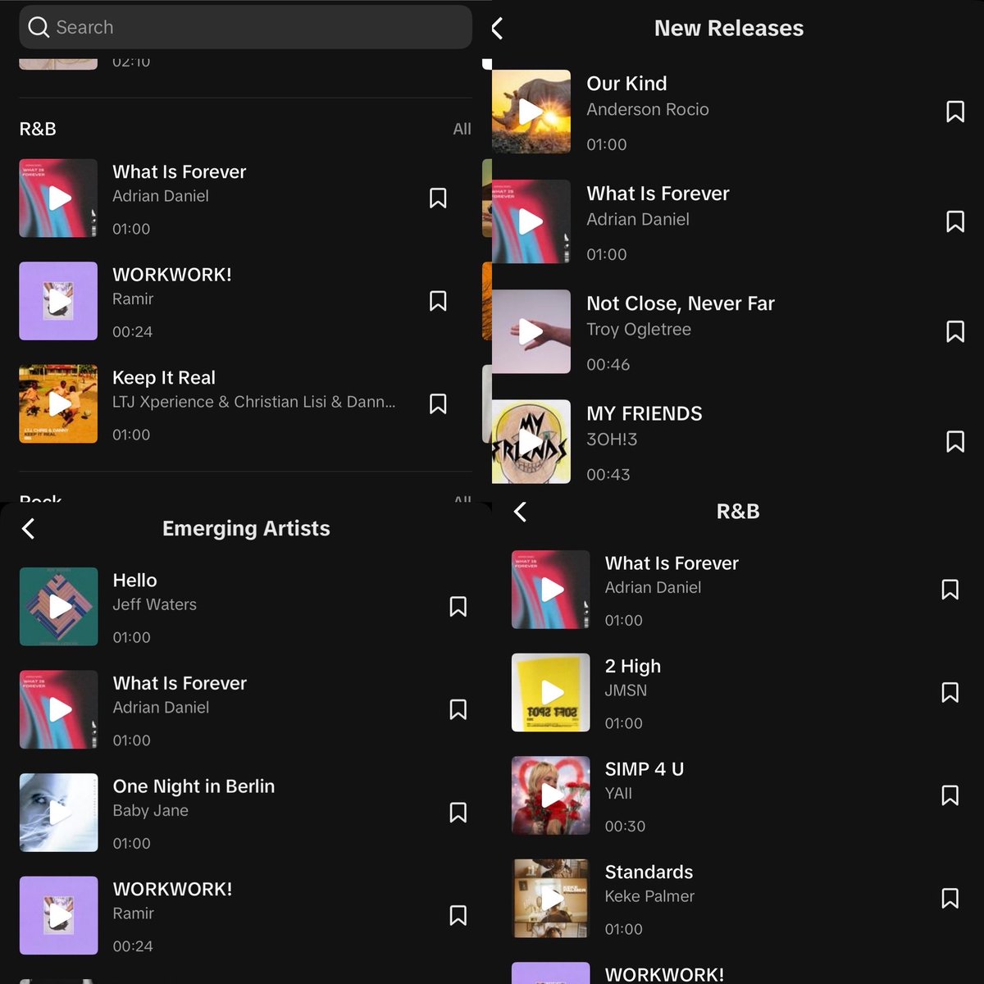
Task: Bookmark What Is Forever in search panel
Action: pyautogui.click(x=438, y=198)
